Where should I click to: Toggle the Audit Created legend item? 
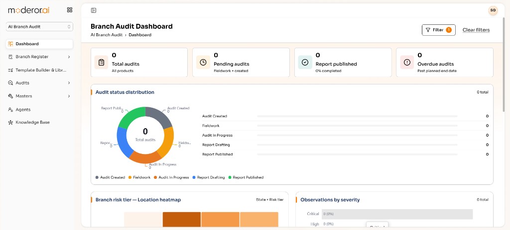[110, 177]
